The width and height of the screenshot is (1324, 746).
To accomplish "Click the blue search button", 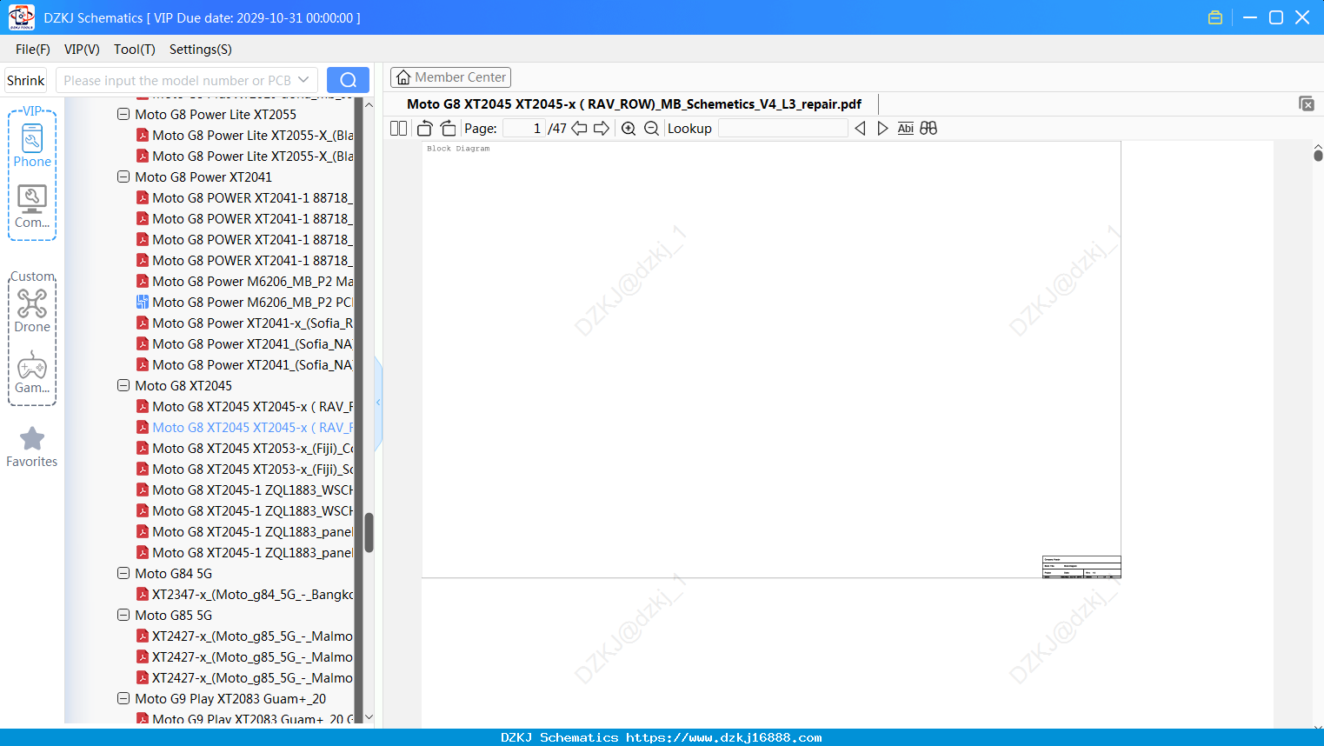I will click(x=348, y=80).
